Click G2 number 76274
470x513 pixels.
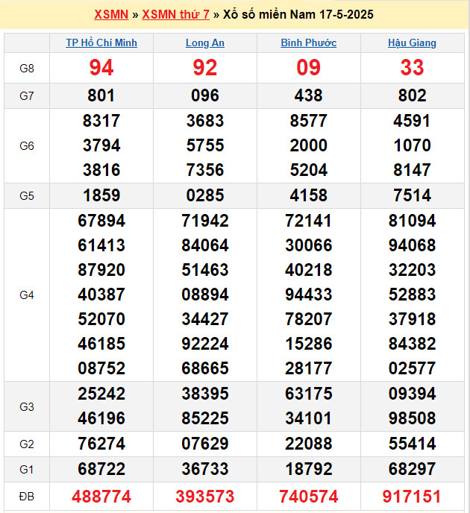click(x=101, y=444)
